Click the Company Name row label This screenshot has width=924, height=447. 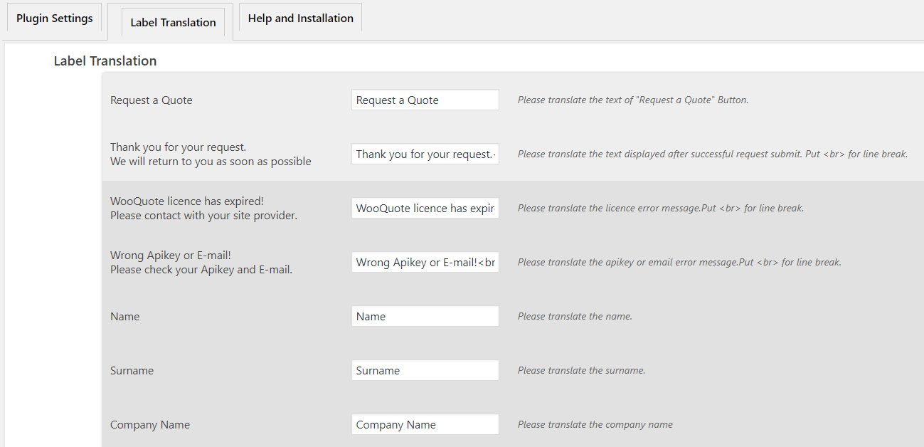click(x=150, y=425)
